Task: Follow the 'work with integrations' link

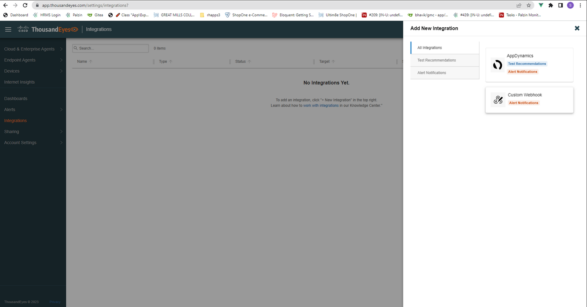Action: pos(321,105)
